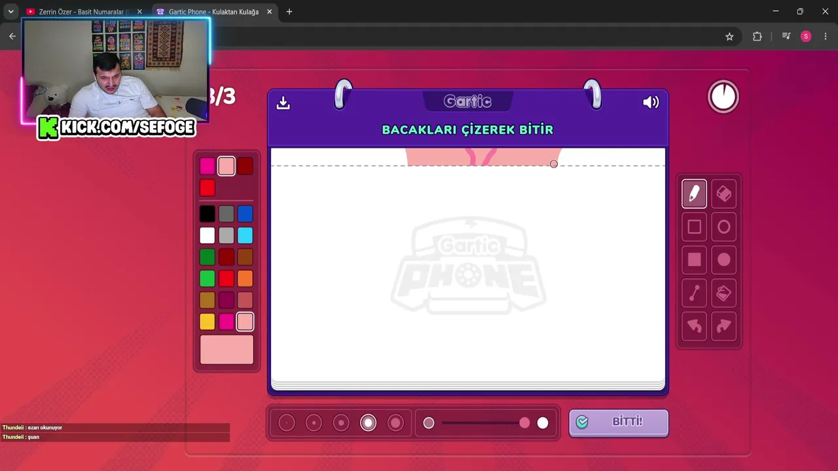Activate the paint bucket fill tool
The image size is (838, 471).
point(723,293)
